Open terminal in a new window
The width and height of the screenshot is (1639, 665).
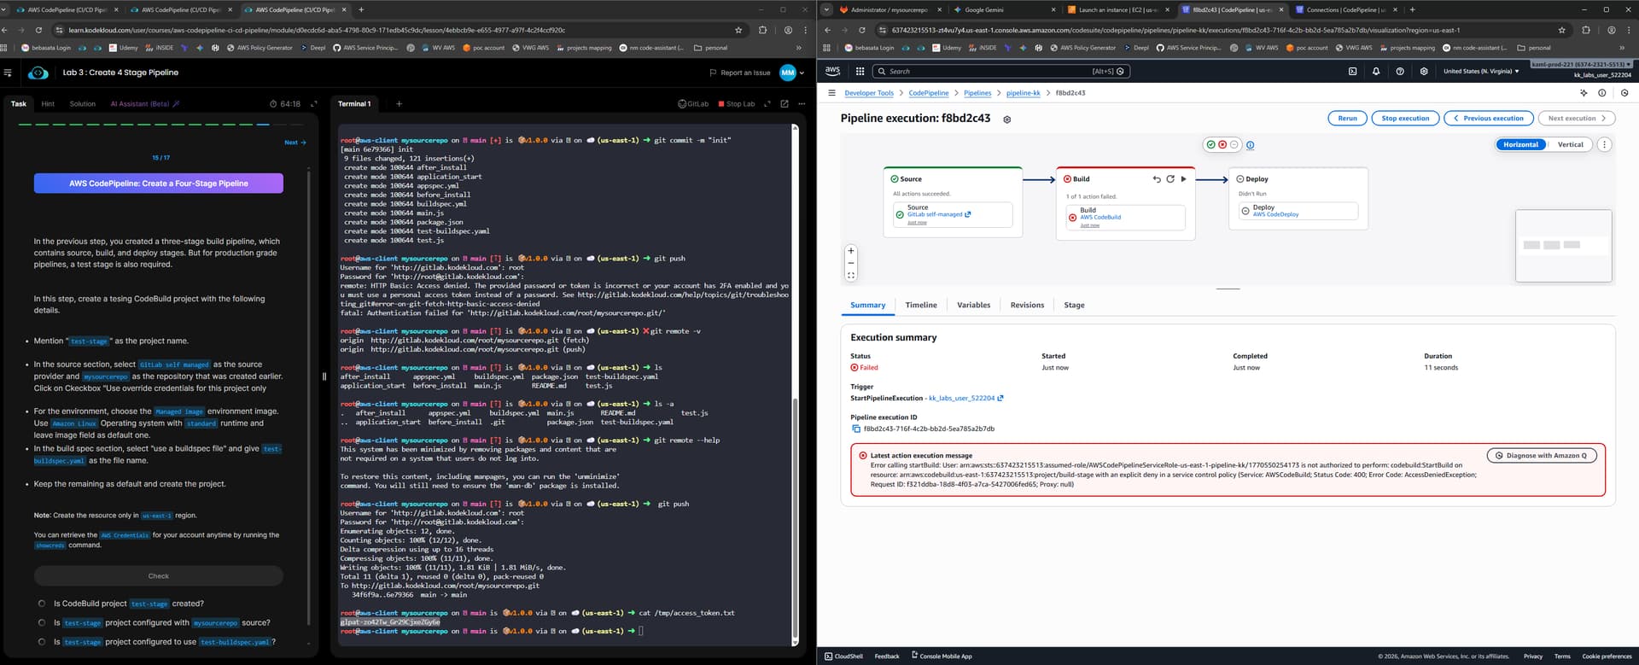pyautogui.click(x=784, y=104)
